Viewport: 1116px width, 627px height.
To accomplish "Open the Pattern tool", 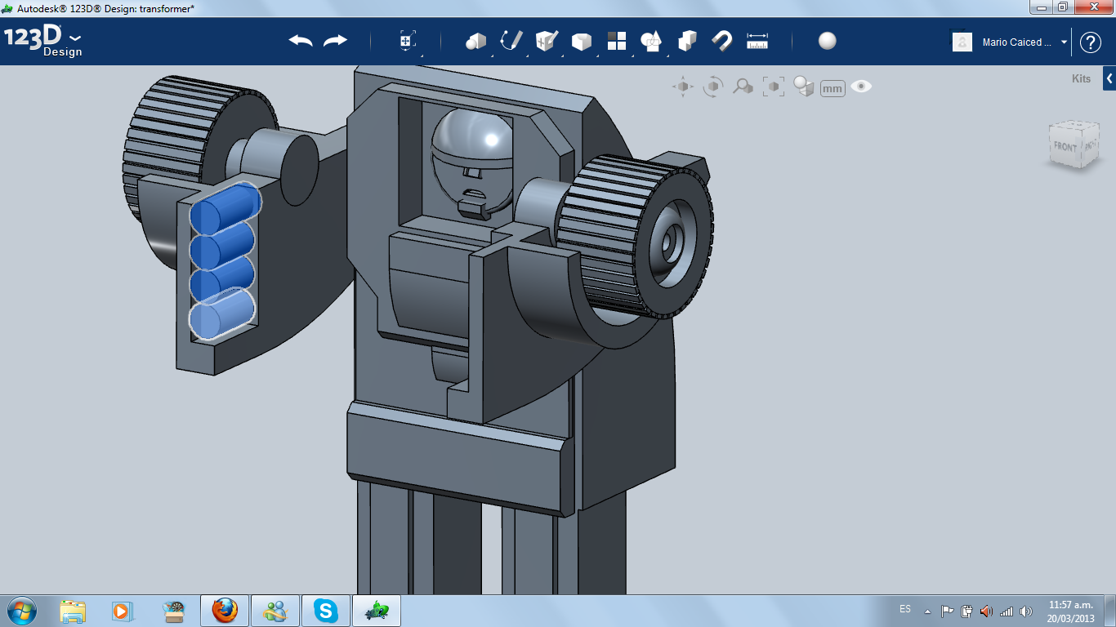I will click(x=616, y=41).
